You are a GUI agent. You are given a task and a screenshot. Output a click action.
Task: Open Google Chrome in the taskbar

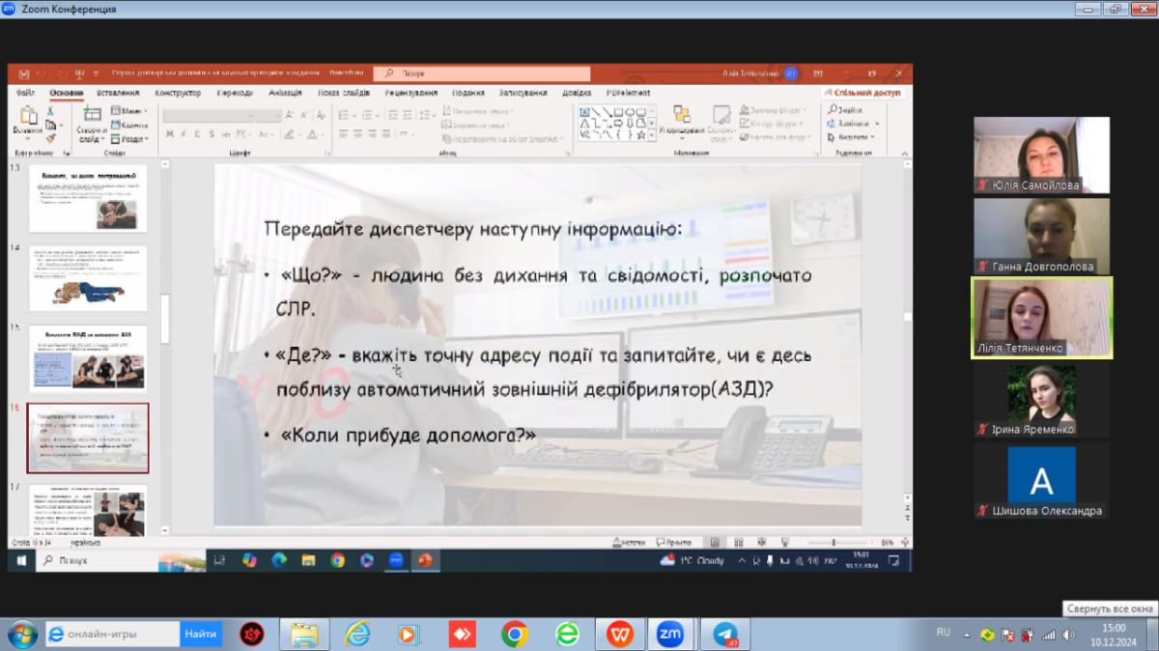point(514,634)
